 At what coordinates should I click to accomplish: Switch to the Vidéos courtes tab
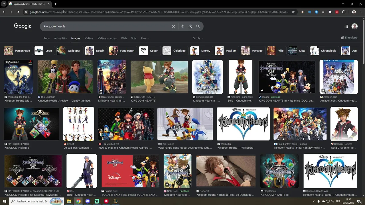pos(107,38)
